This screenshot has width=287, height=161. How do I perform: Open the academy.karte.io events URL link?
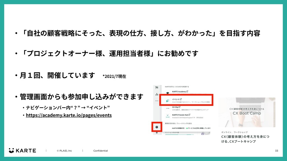tap(69, 115)
